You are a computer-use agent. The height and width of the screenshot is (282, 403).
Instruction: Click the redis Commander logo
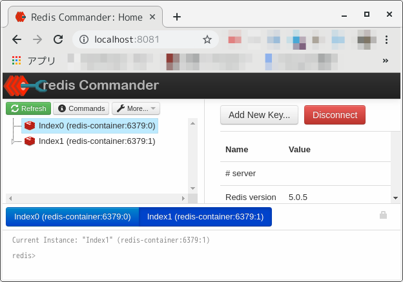[x=82, y=85]
